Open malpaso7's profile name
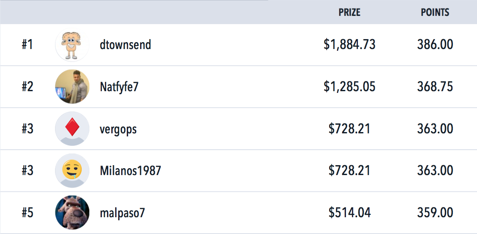This screenshot has width=477, height=234. tap(122, 213)
